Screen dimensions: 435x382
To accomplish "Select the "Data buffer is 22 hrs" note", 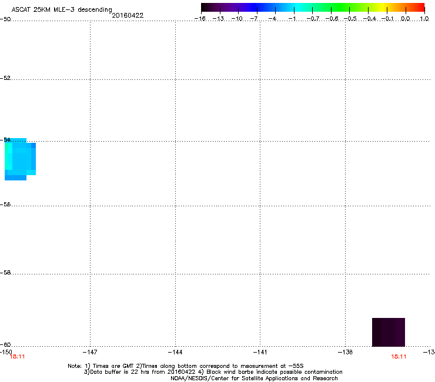I will click(213, 372).
